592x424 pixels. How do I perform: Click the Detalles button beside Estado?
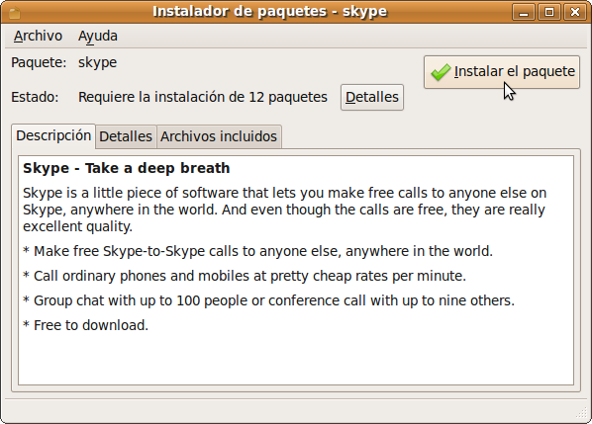click(x=372, y=97)
